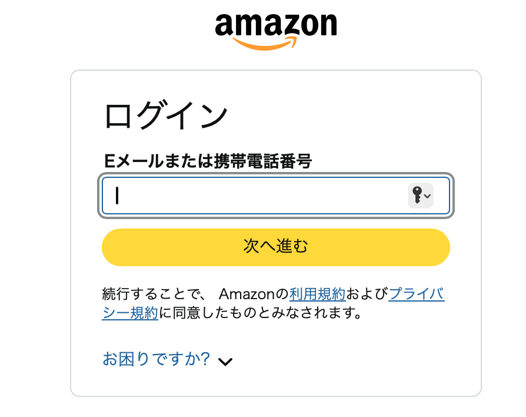Open the 利用規約 terms link
The height and width of the screenshot is (417, 526).
click(x=317, y=293)
